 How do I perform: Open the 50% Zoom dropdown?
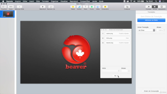pos(11,7)
